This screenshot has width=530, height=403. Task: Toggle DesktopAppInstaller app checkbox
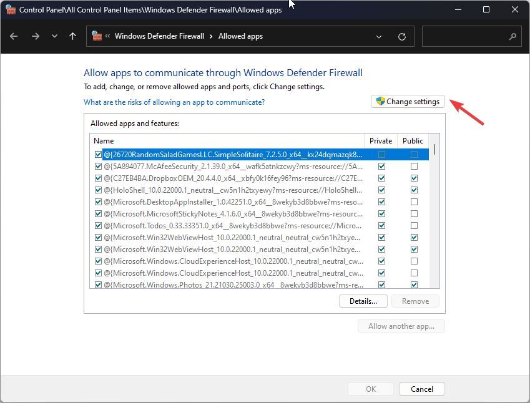(x=98, y=201)
